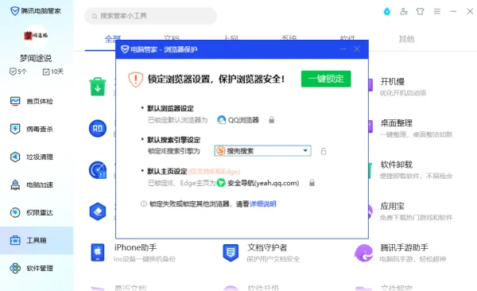Image resolution: width=477 pixels, height=291 pixels.
Task: Open 电脑加速 speed-up section
Action: [x=37, y=184]
